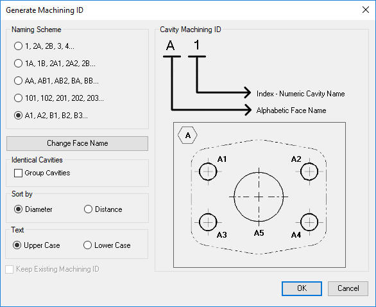
Task: Click the A1 cavity hole in preview
Action: pos(208,171)
